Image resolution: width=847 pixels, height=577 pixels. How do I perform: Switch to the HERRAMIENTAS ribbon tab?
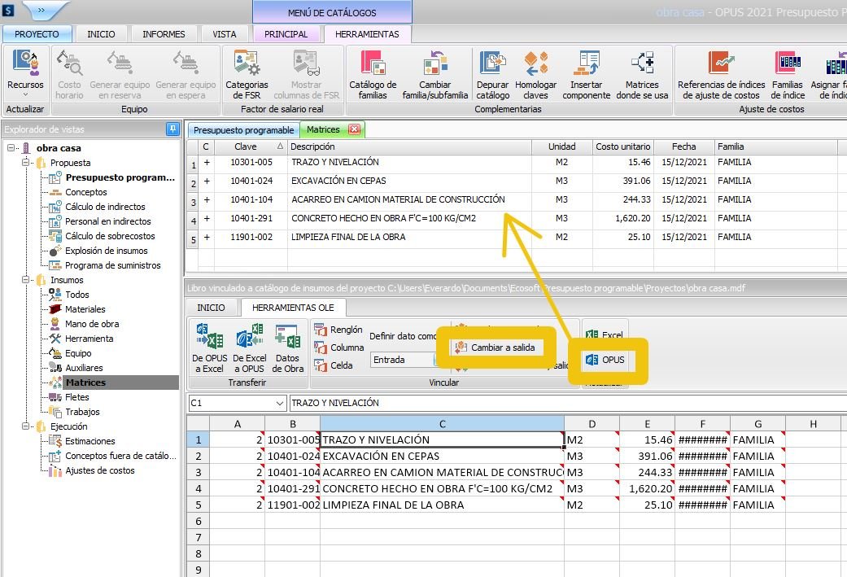click(367, 34)
